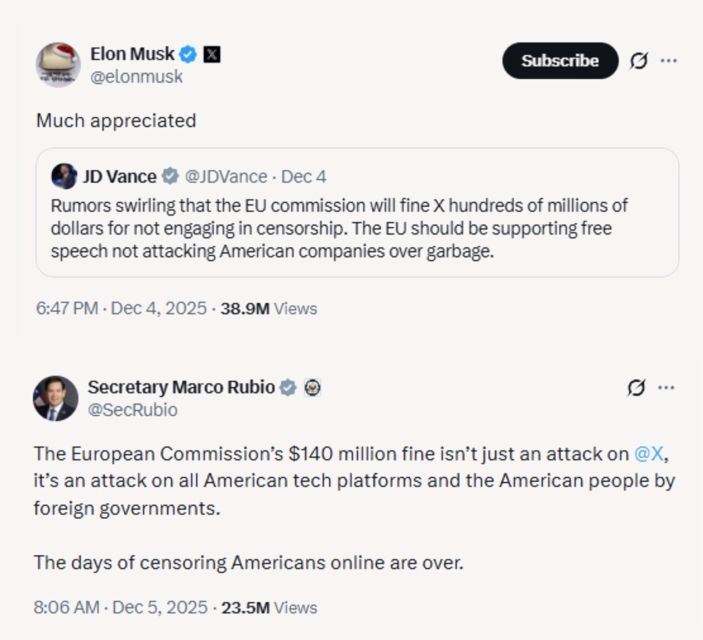Click the X affiliate badge beside Elon Musk
703x640 pixels.
point(212,54)
